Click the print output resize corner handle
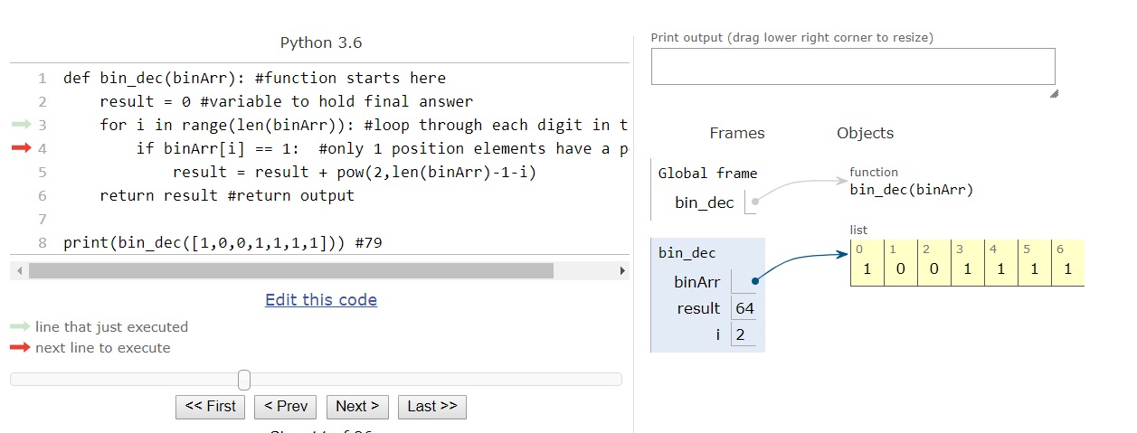The width and height of the screenshot is (1137, 433). [x=1053, y=93]
